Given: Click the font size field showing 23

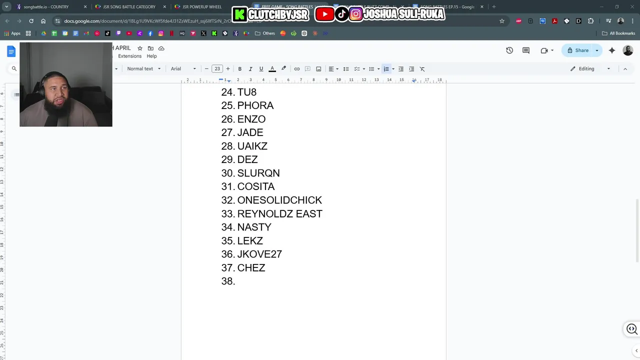Looking at the screenshot, I should coord(217,69).
